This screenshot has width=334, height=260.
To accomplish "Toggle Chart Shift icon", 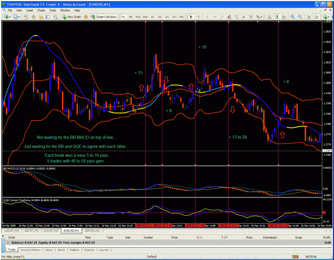I will click(316, 17).
